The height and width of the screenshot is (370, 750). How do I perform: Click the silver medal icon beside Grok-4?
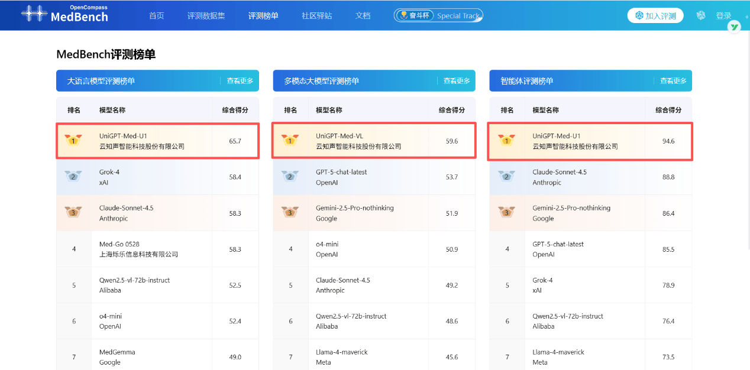(x=73, y=177)
